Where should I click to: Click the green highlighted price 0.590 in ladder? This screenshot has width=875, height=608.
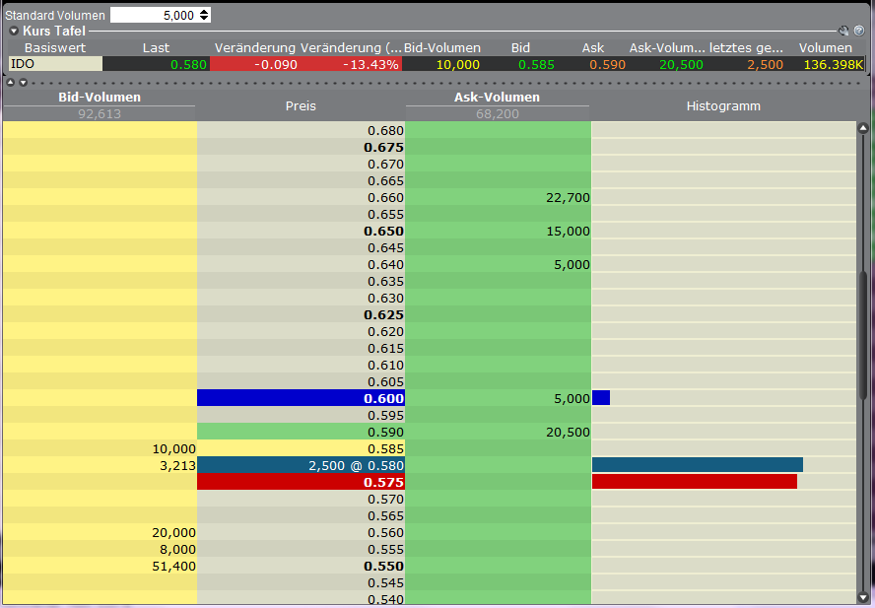(x=301, y=432)
